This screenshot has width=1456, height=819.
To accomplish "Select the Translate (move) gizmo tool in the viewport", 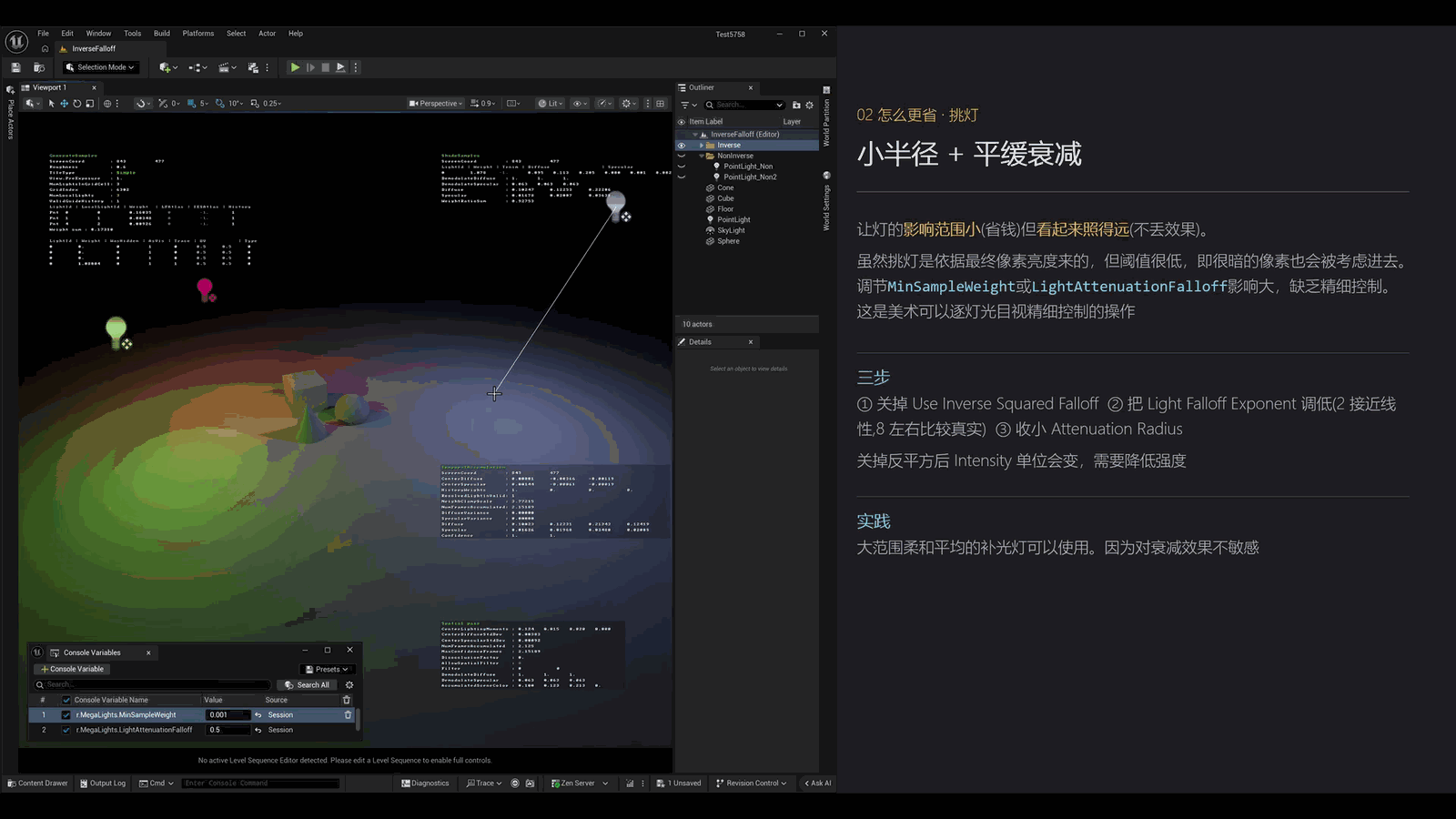I will [x=64, y=104].
